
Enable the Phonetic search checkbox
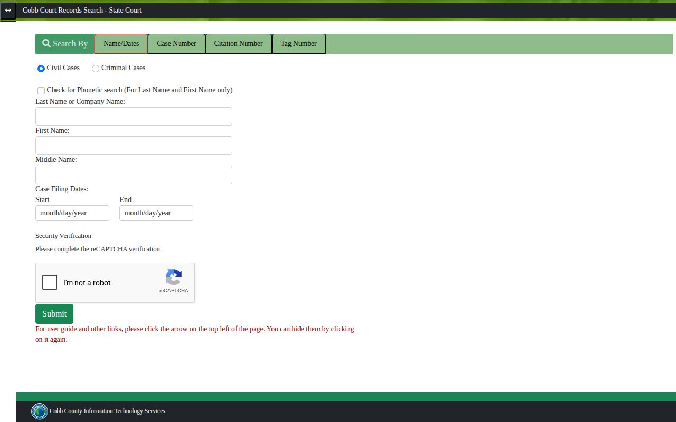[41, 91]
